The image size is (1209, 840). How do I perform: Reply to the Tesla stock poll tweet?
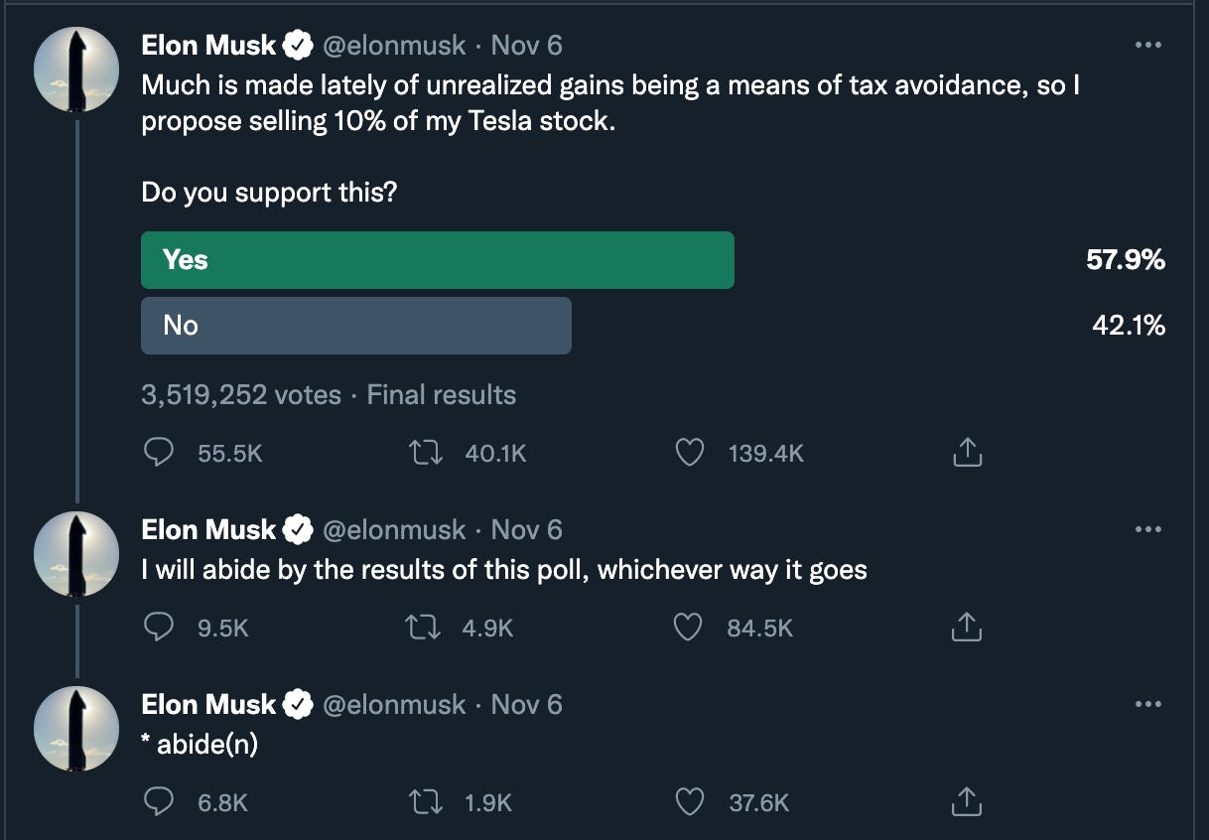(x=159, y=454)
